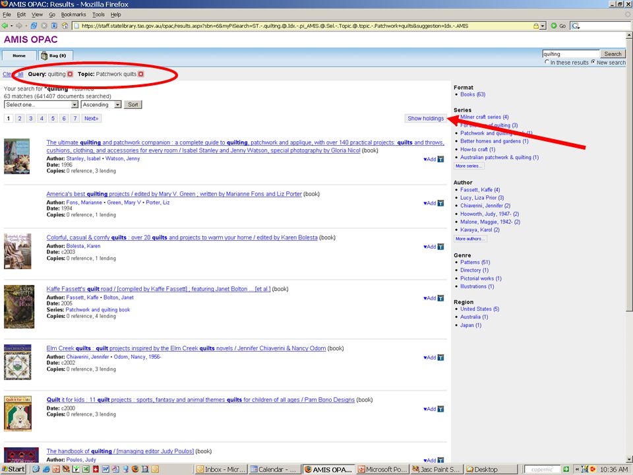The height and width of the screenshot is (475, 633).
Task: Click the green arrow beside the Copernic box
Action: [566, 469]
